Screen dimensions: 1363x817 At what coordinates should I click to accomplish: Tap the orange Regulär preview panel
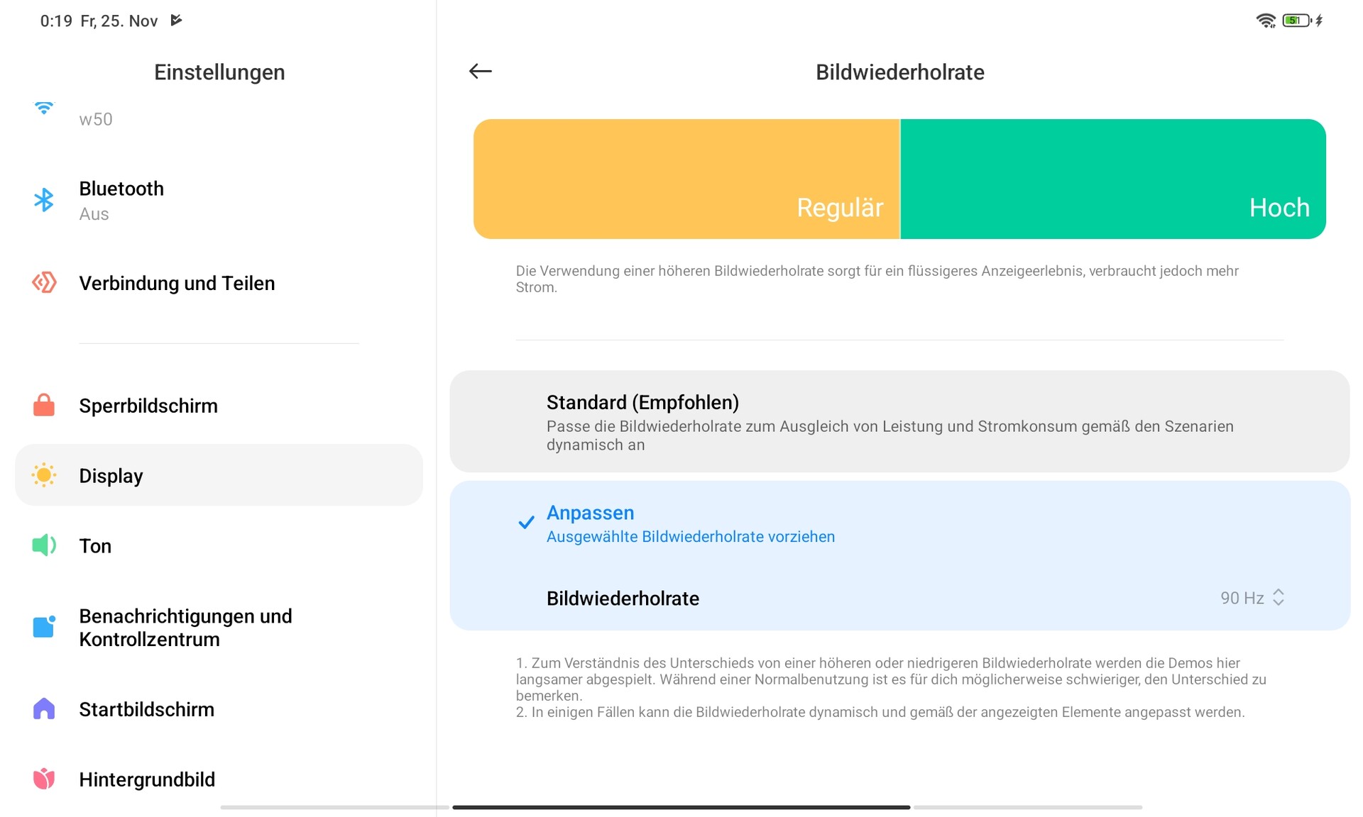point(686,179)
